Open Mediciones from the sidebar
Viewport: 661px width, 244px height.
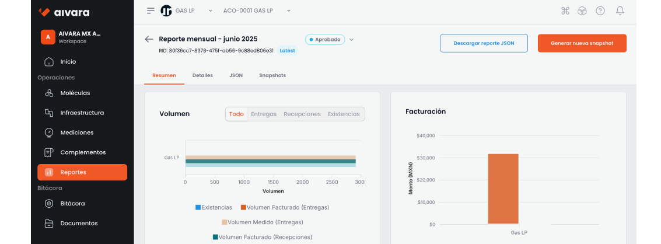pos(76,133)
